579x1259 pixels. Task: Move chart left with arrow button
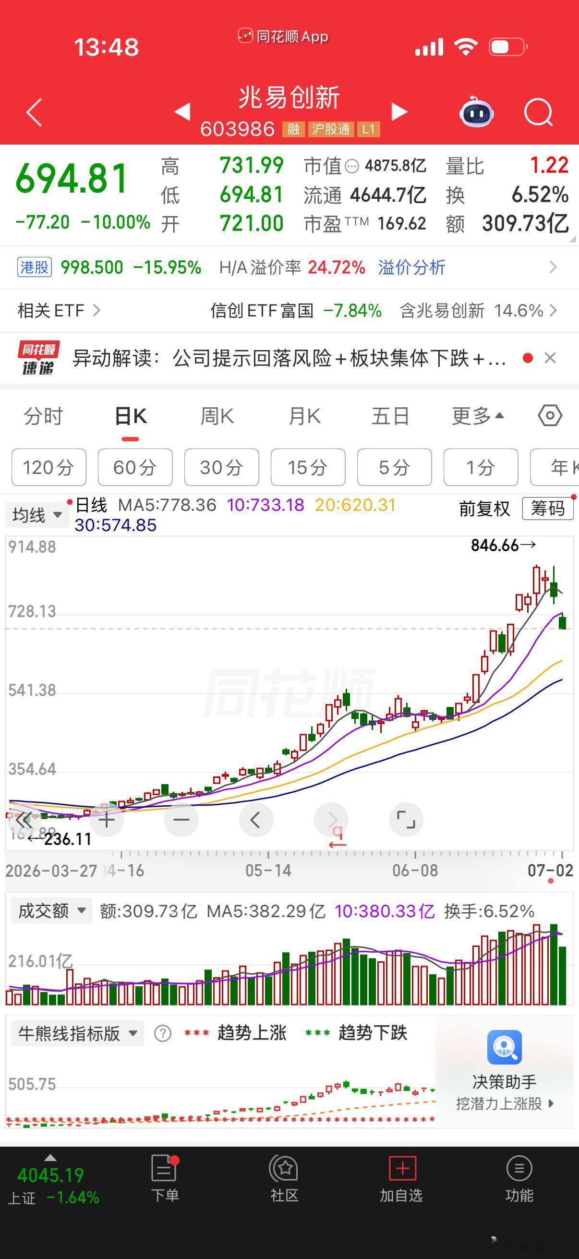coord(256,820)
